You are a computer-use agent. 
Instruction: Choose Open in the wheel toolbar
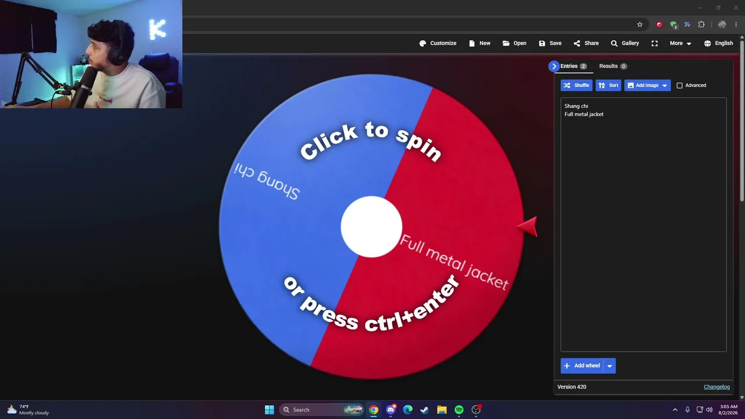[x=515, y=43]
